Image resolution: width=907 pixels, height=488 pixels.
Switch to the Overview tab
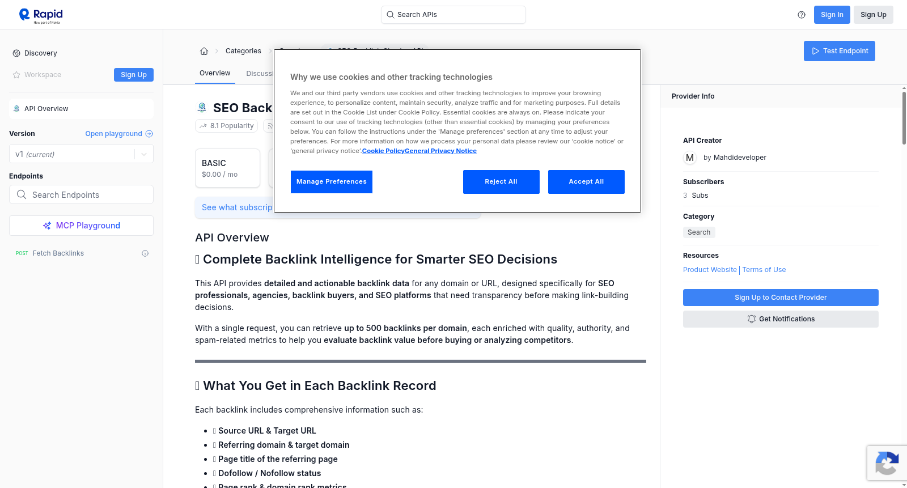pyautogui.click(x=215, y=73)
